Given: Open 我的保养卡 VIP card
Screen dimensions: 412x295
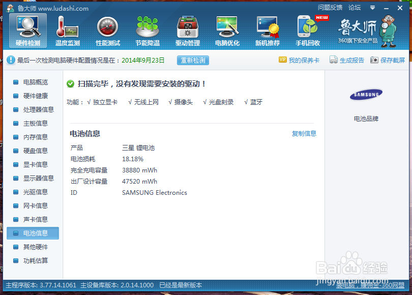Looking at the screenshot, I should pyautogui.click(x=299, y=60).
